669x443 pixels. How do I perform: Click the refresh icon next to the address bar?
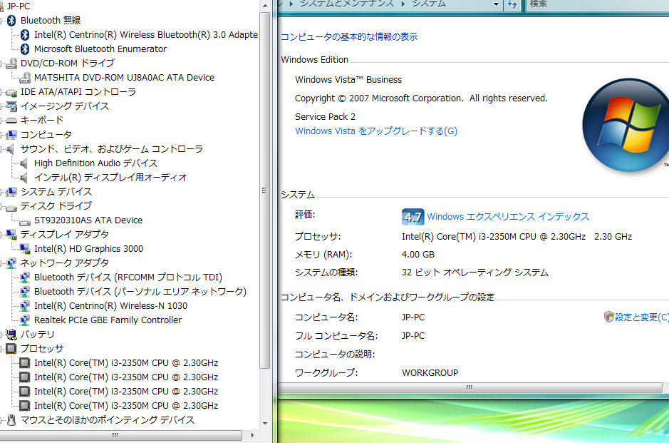coord(512,5)
